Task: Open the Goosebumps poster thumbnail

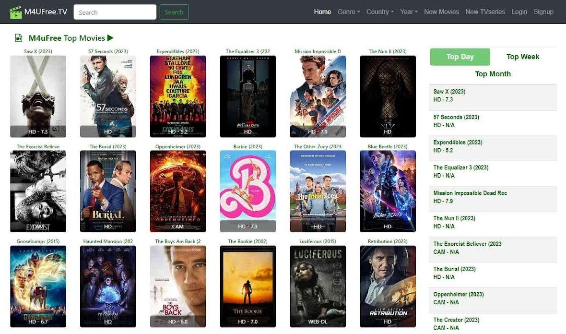Action: pyautogui.click(x=38, y=286)
